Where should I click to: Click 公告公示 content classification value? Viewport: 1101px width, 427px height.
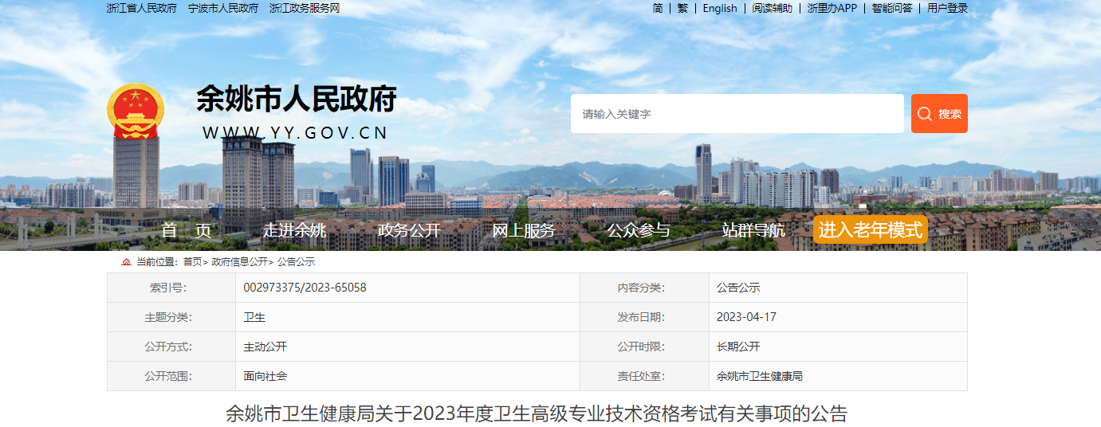coord(738,288)
